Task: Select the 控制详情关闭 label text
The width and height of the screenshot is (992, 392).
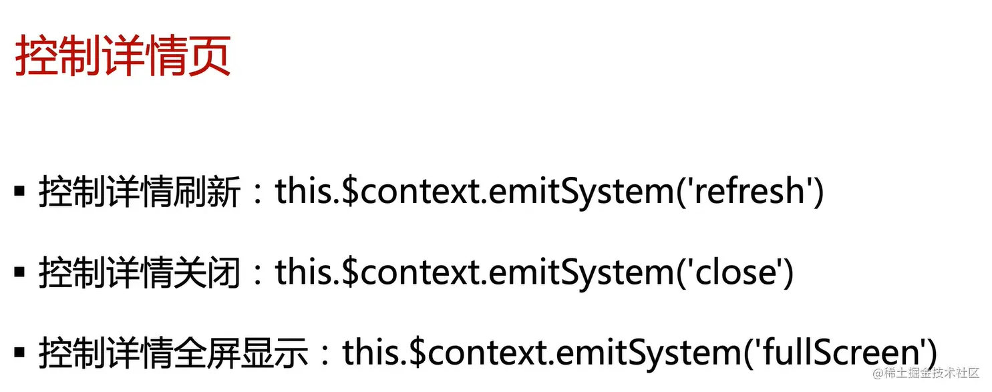Action: [139, 273]
